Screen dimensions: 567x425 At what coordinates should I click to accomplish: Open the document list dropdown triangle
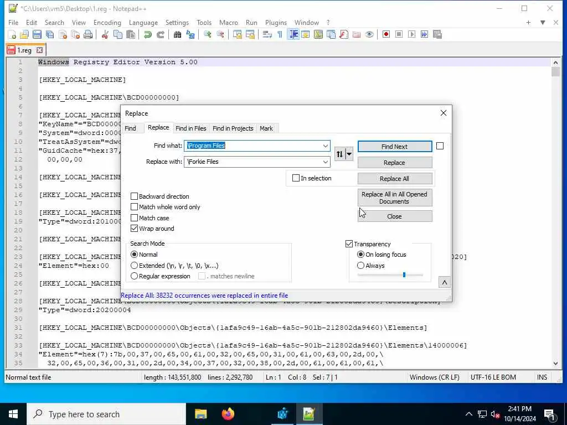(543, 22)
